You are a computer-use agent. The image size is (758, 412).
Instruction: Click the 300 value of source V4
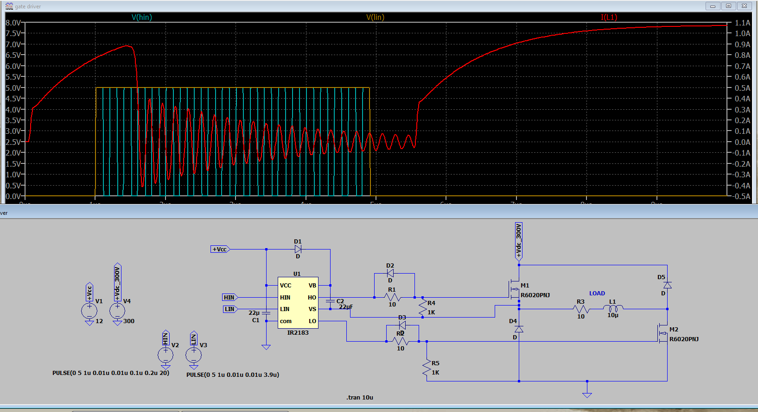tap(129, 321)
